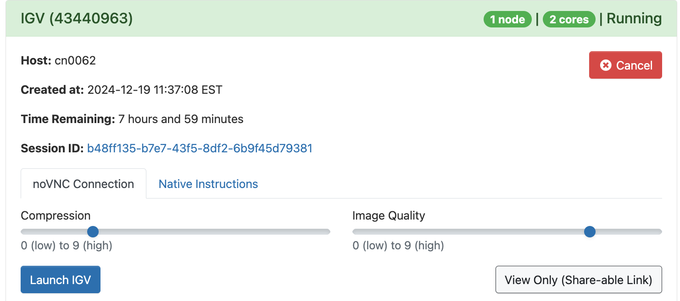Image resolution: width=680 pixels, height=301 pixels.
Task: Click the range caption under Image Quality slider
Action: 398,246
